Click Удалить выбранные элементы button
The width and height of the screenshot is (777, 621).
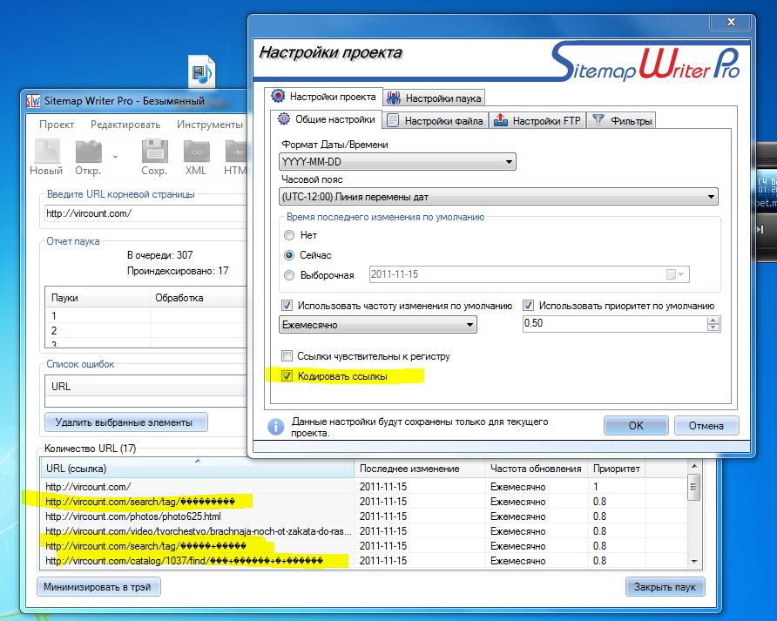coord(125,422)
